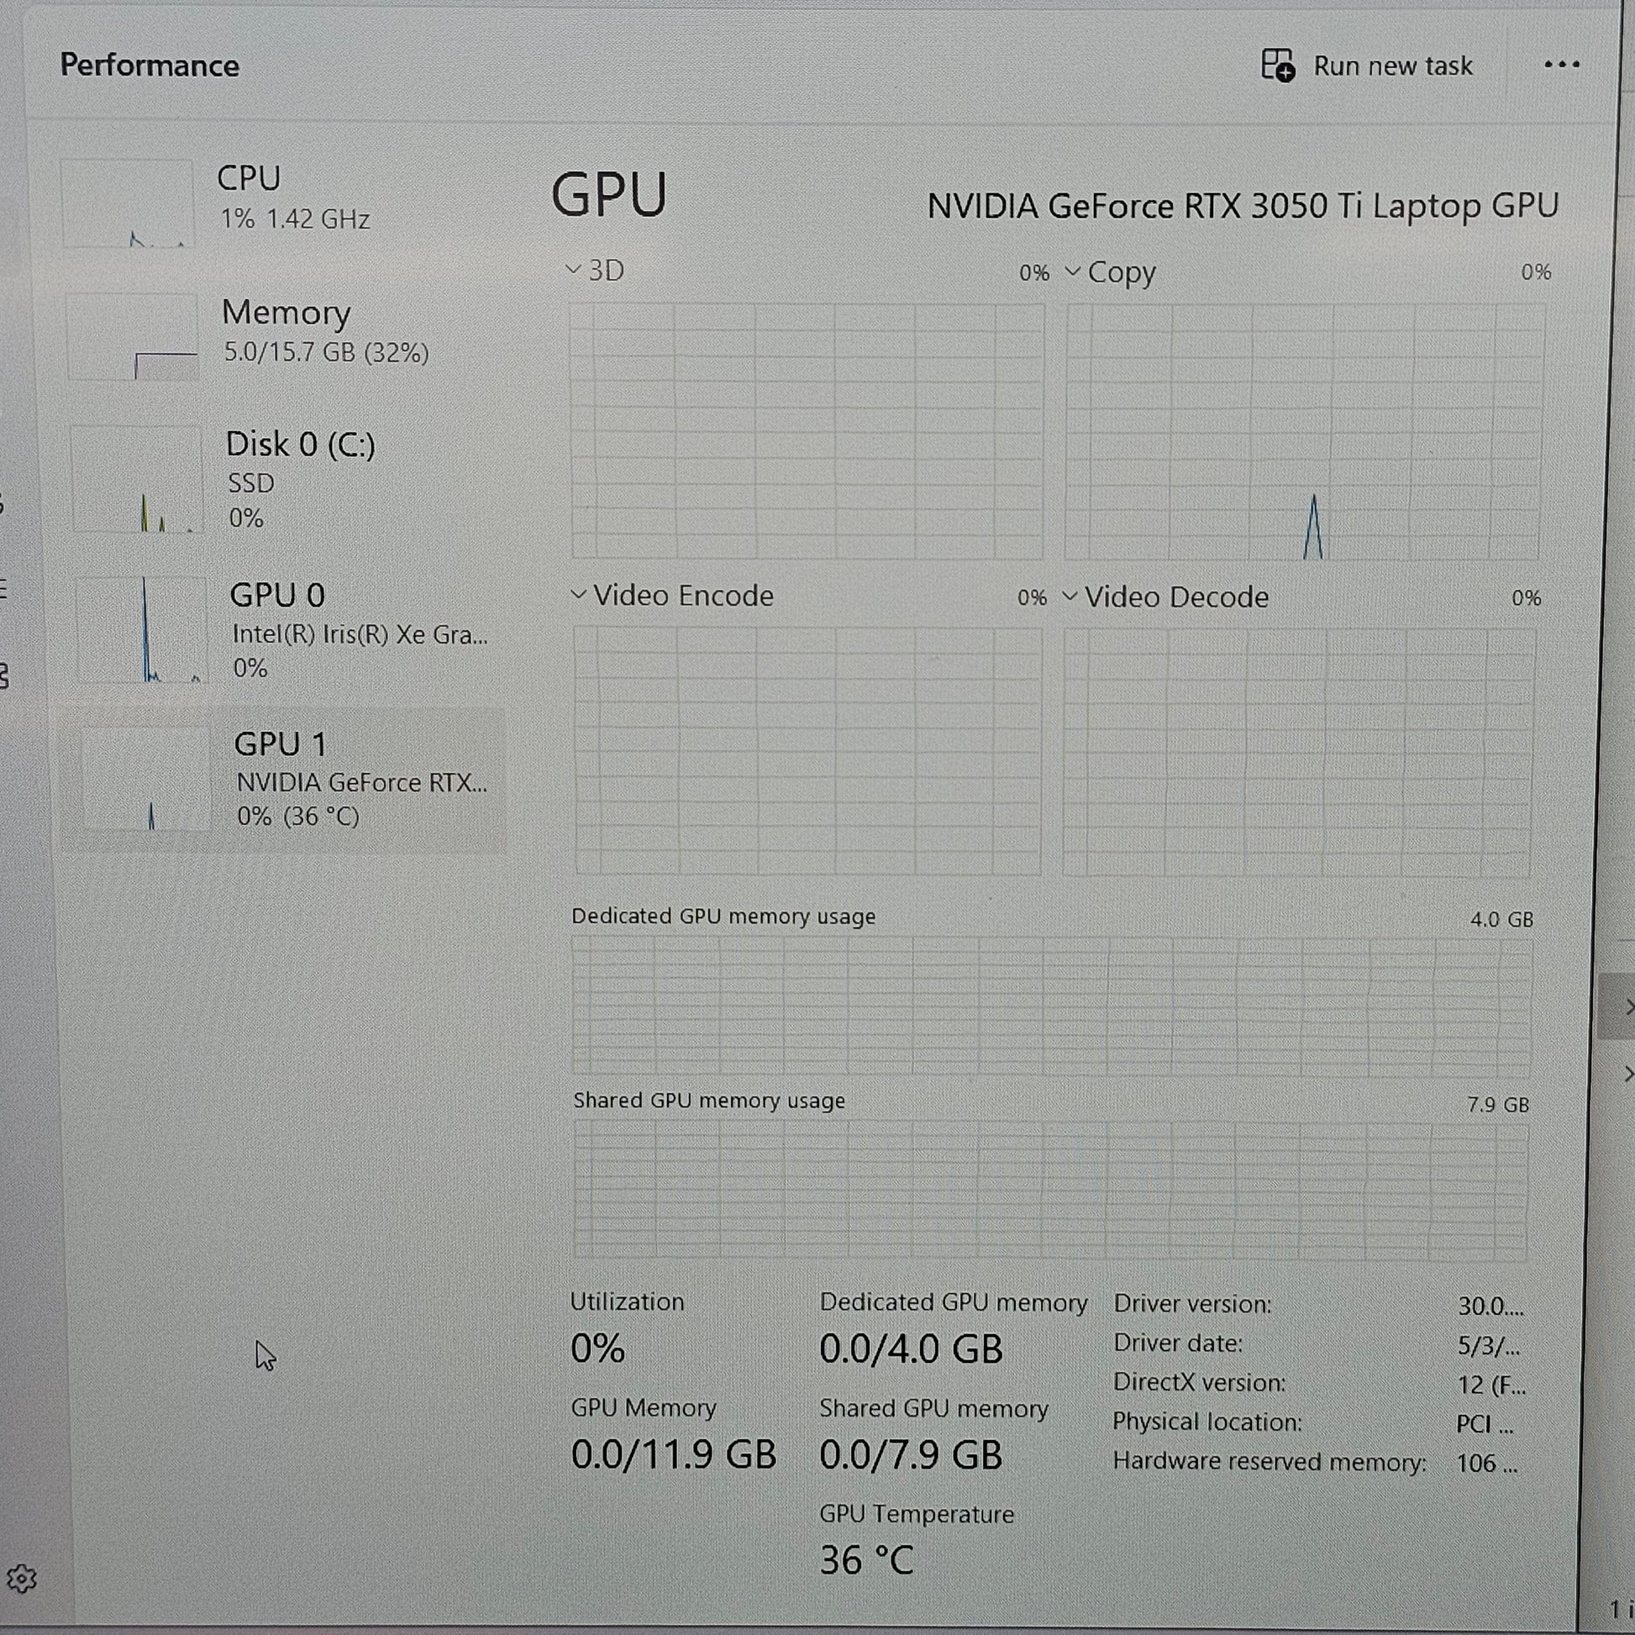Click the Performance page heading
1635x1635 pixels.
(x=150, y=66)
